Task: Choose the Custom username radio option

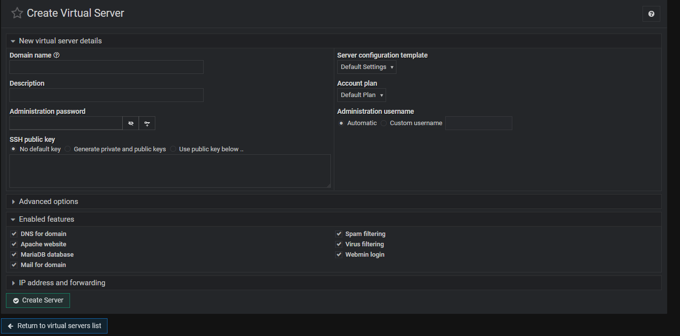Action: pos(384,123)
